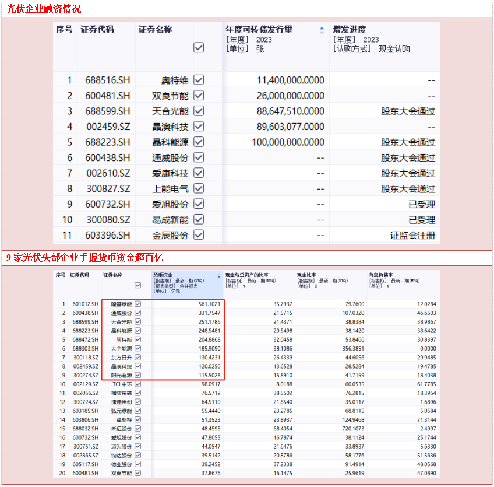Uncheck the checkbox beside 隆基绿能
This screenshot has width=494, height=487.
tap(137, 304)
